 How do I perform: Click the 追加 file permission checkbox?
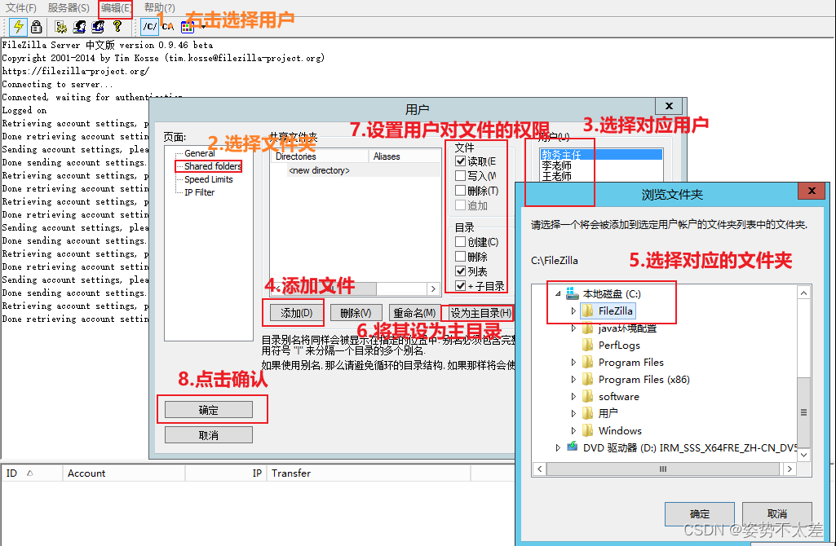[x=461, y=205]
